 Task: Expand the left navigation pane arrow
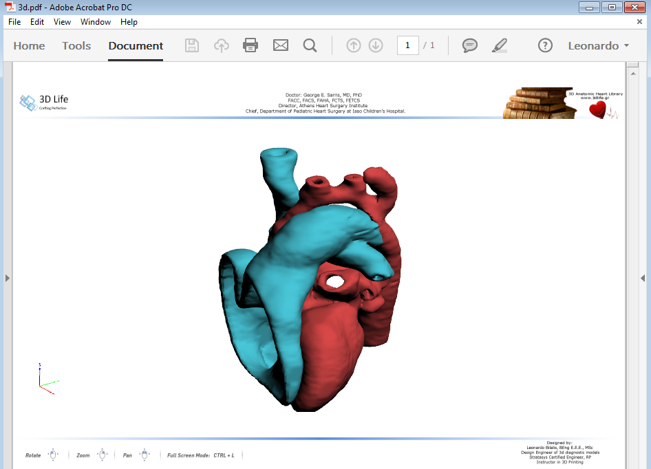coord(7,278)
